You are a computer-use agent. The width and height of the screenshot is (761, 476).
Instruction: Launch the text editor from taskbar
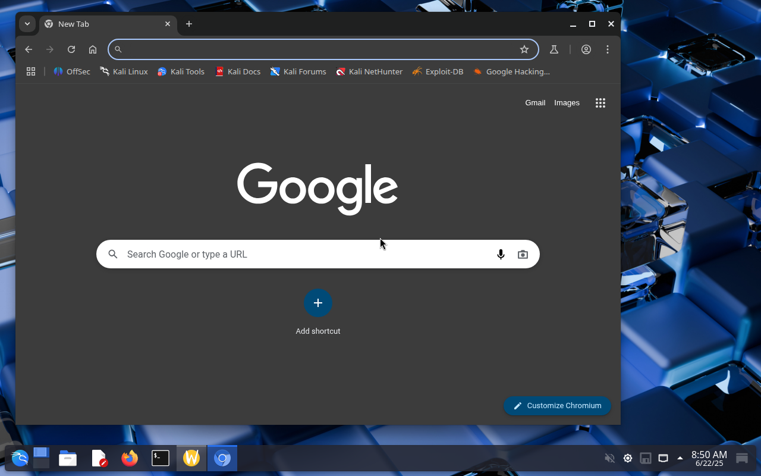coord(99,458)
